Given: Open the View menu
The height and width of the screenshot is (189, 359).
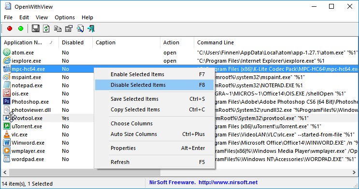Looking at the screenshot, I should pyautogui.click(x=42, y=17).
